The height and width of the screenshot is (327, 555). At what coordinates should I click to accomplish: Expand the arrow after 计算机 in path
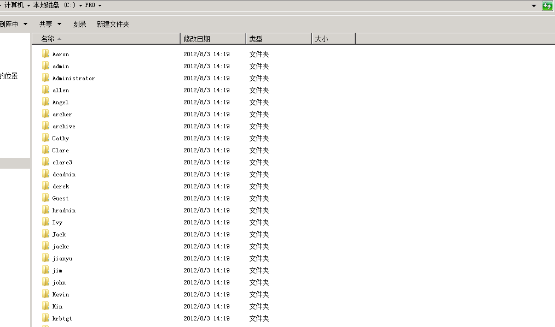[x=28, y=5]
